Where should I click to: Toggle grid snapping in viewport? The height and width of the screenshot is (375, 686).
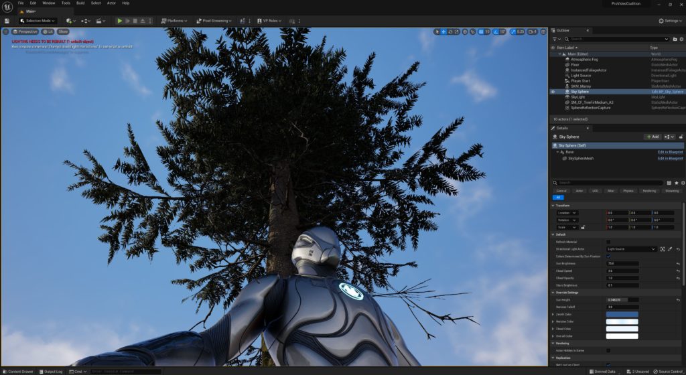point(481,32)
